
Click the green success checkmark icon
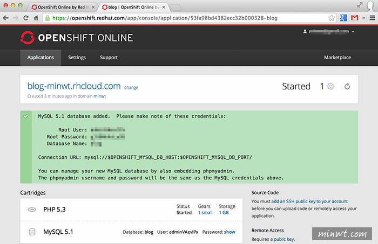click(x=26, y=116)
